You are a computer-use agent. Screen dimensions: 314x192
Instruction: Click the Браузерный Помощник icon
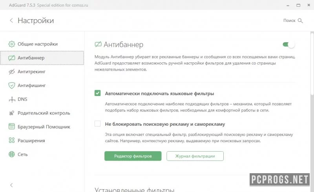pyautogui.click(x=12, y=127)
